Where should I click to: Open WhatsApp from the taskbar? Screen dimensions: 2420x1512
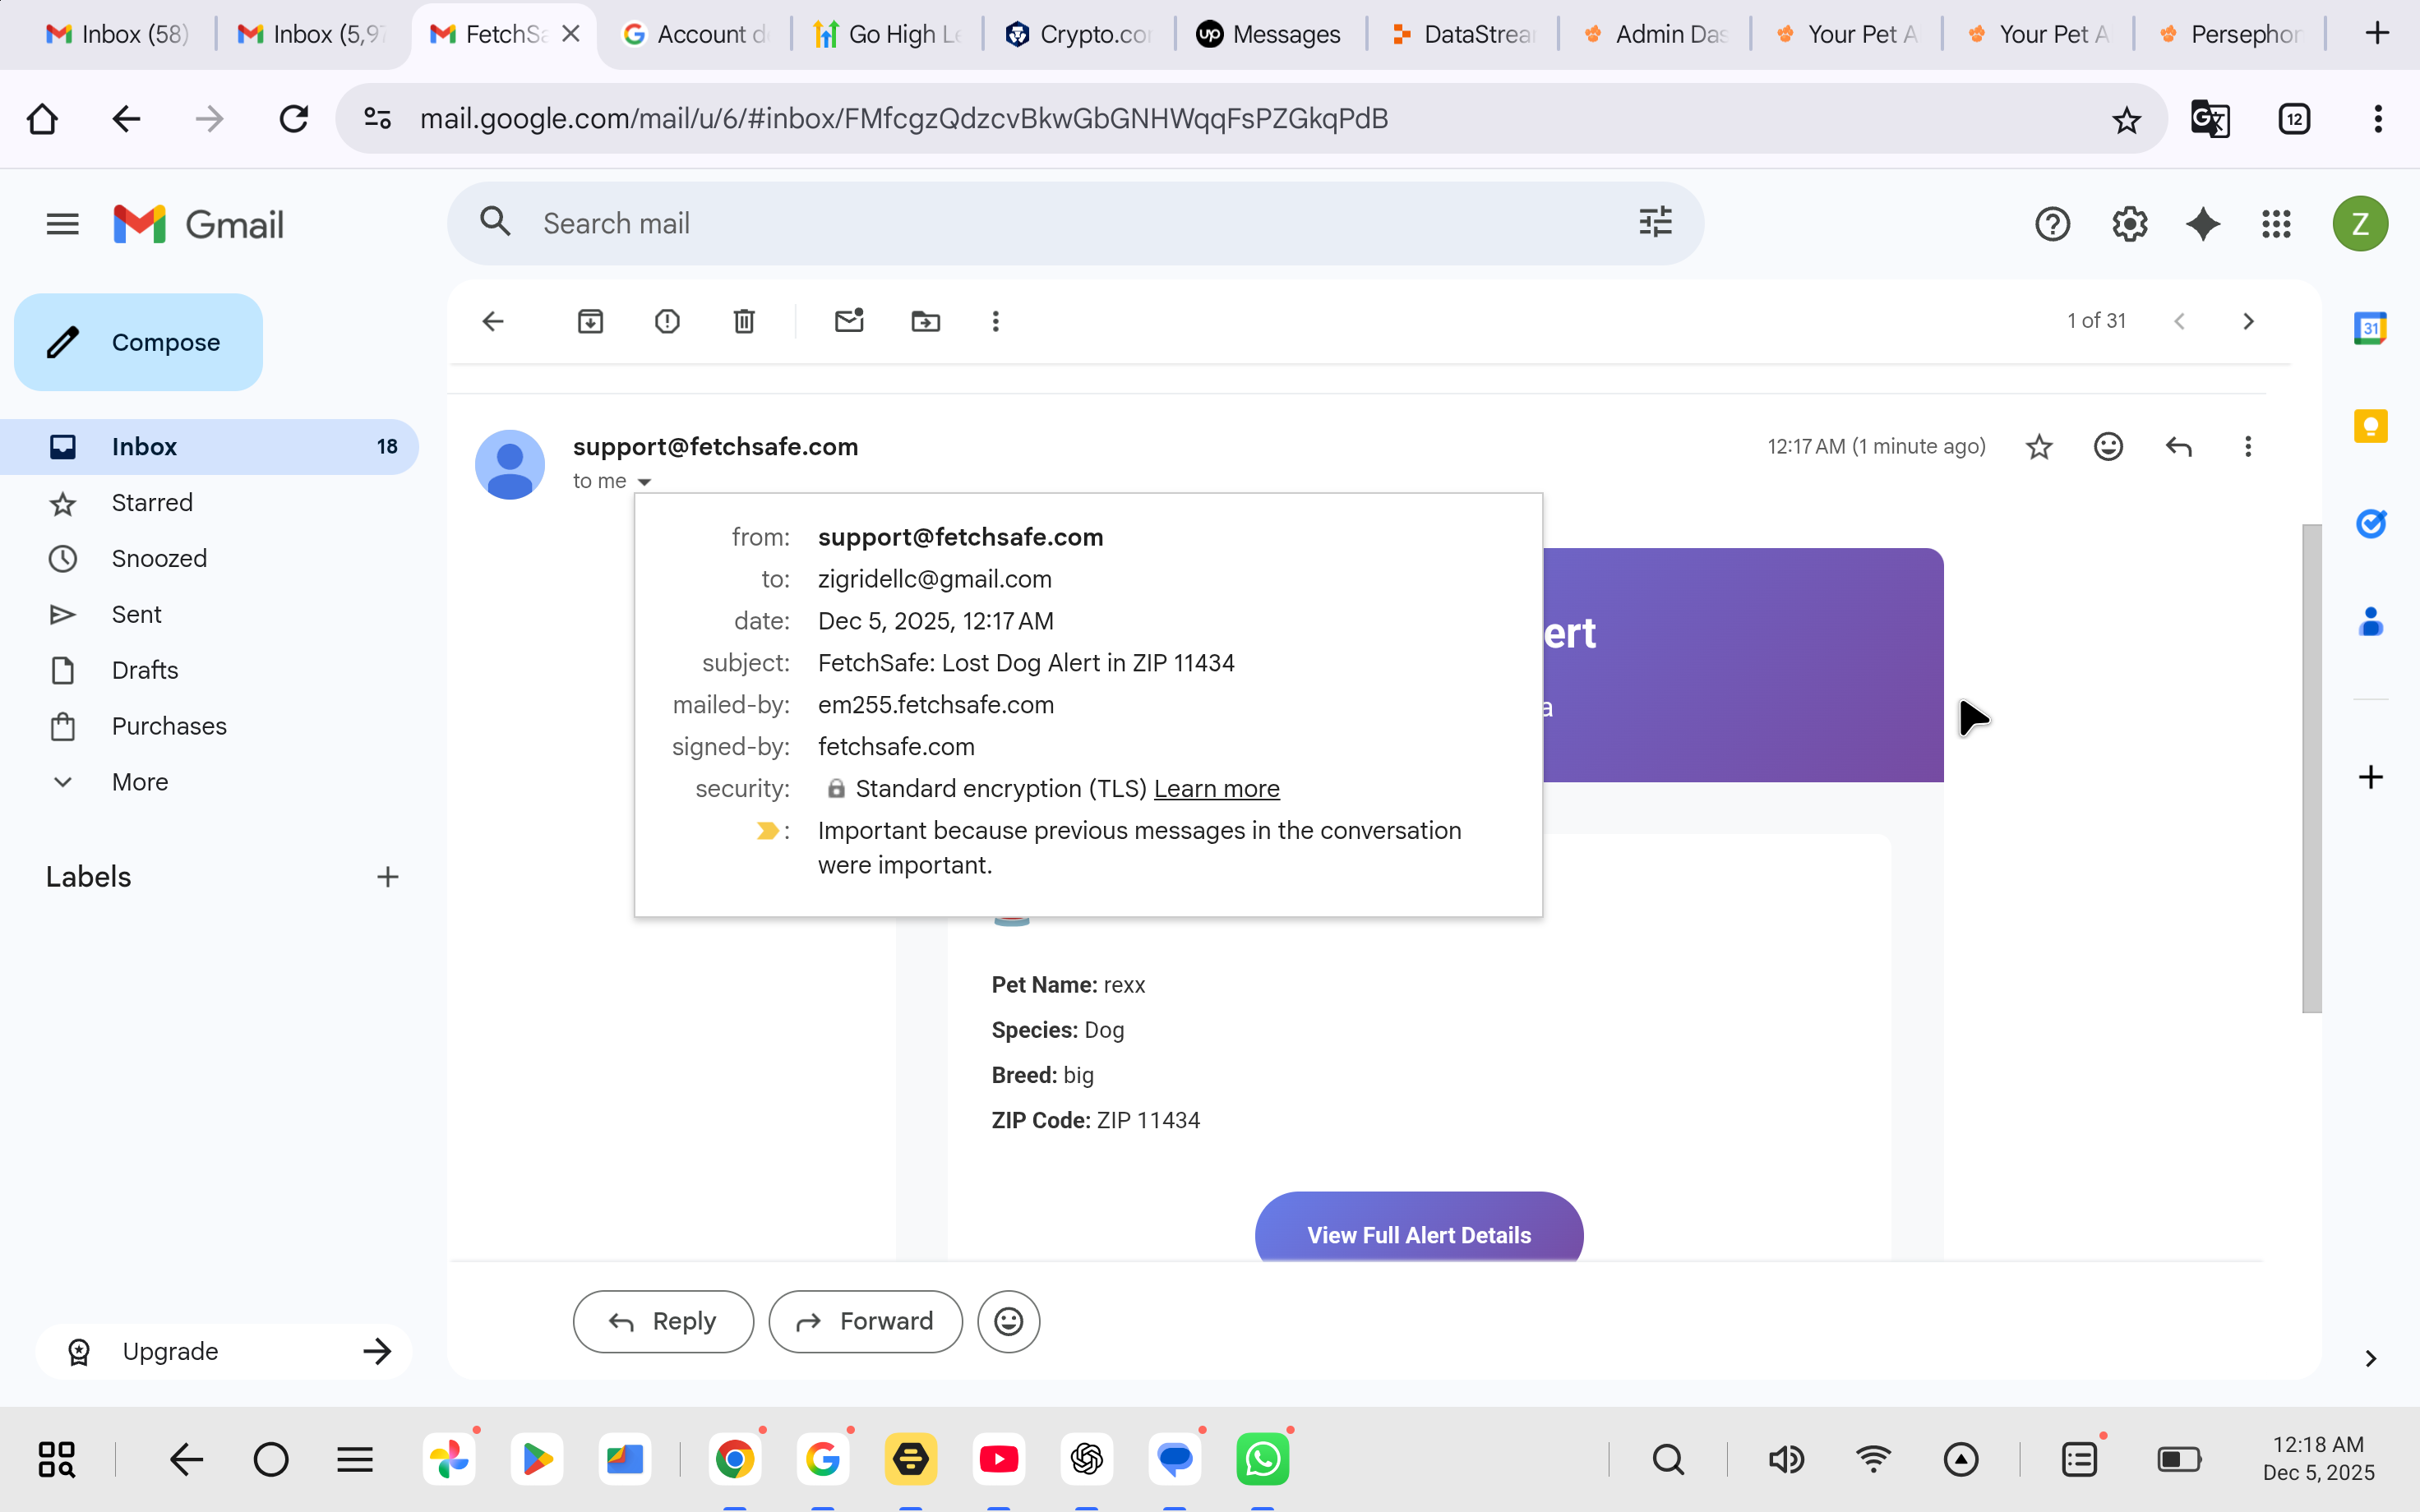[x=1262, y=1459]
